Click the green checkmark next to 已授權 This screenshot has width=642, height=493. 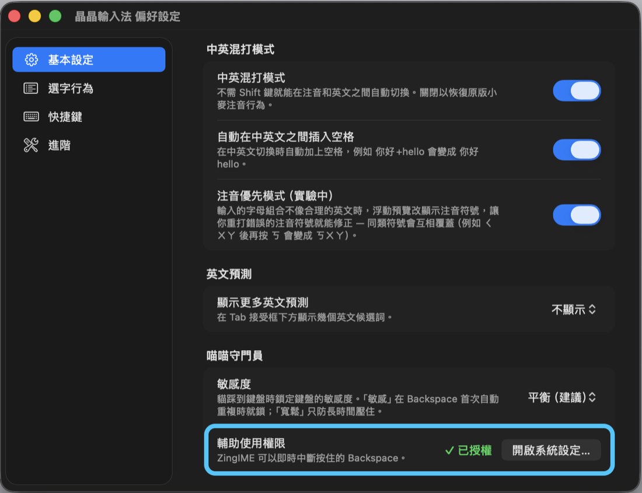[x=449, y=450]
